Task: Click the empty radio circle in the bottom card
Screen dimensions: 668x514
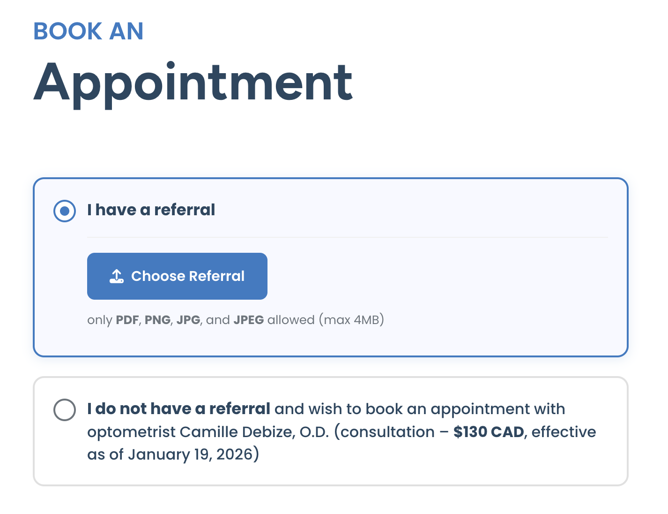Action: [x=65, y=409]
